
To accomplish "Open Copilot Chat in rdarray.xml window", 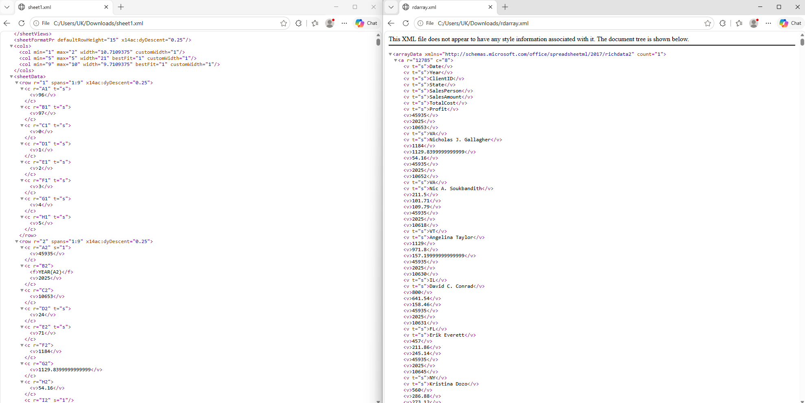I will [790, 23].
